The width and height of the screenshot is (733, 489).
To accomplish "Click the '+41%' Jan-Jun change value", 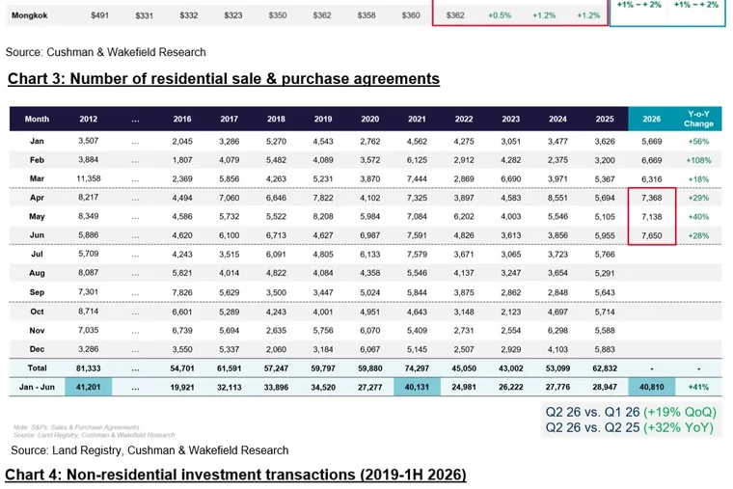I will [x=698, y=387].
